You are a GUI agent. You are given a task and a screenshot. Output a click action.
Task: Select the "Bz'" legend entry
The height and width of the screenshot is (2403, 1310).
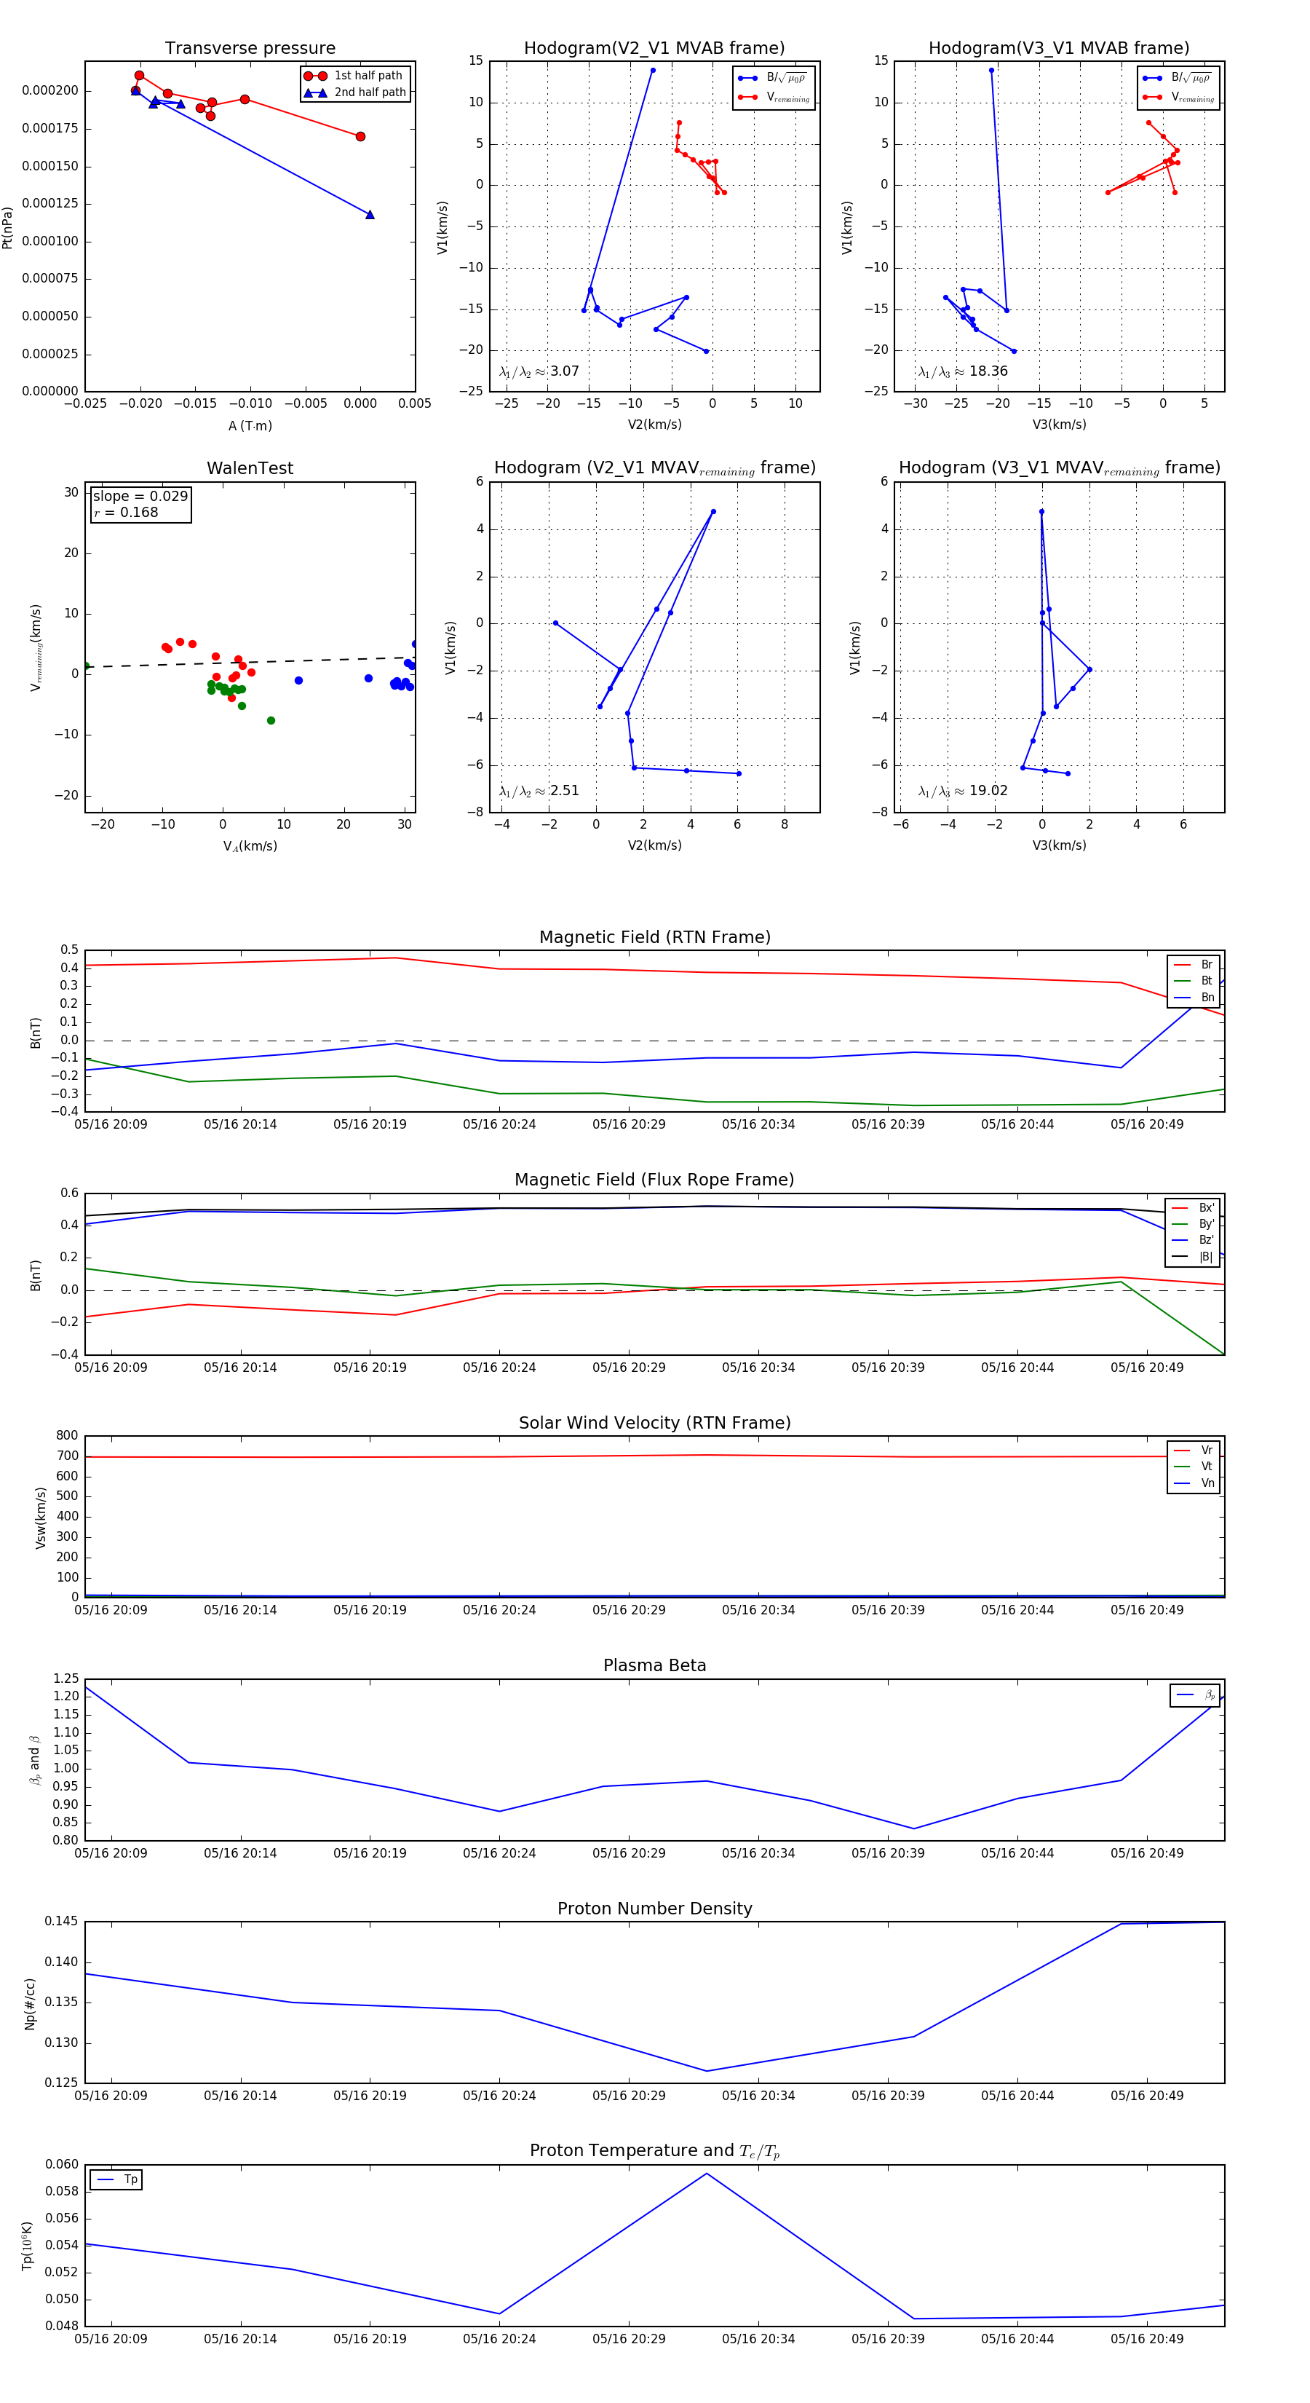click(x=1193, y=1240)
